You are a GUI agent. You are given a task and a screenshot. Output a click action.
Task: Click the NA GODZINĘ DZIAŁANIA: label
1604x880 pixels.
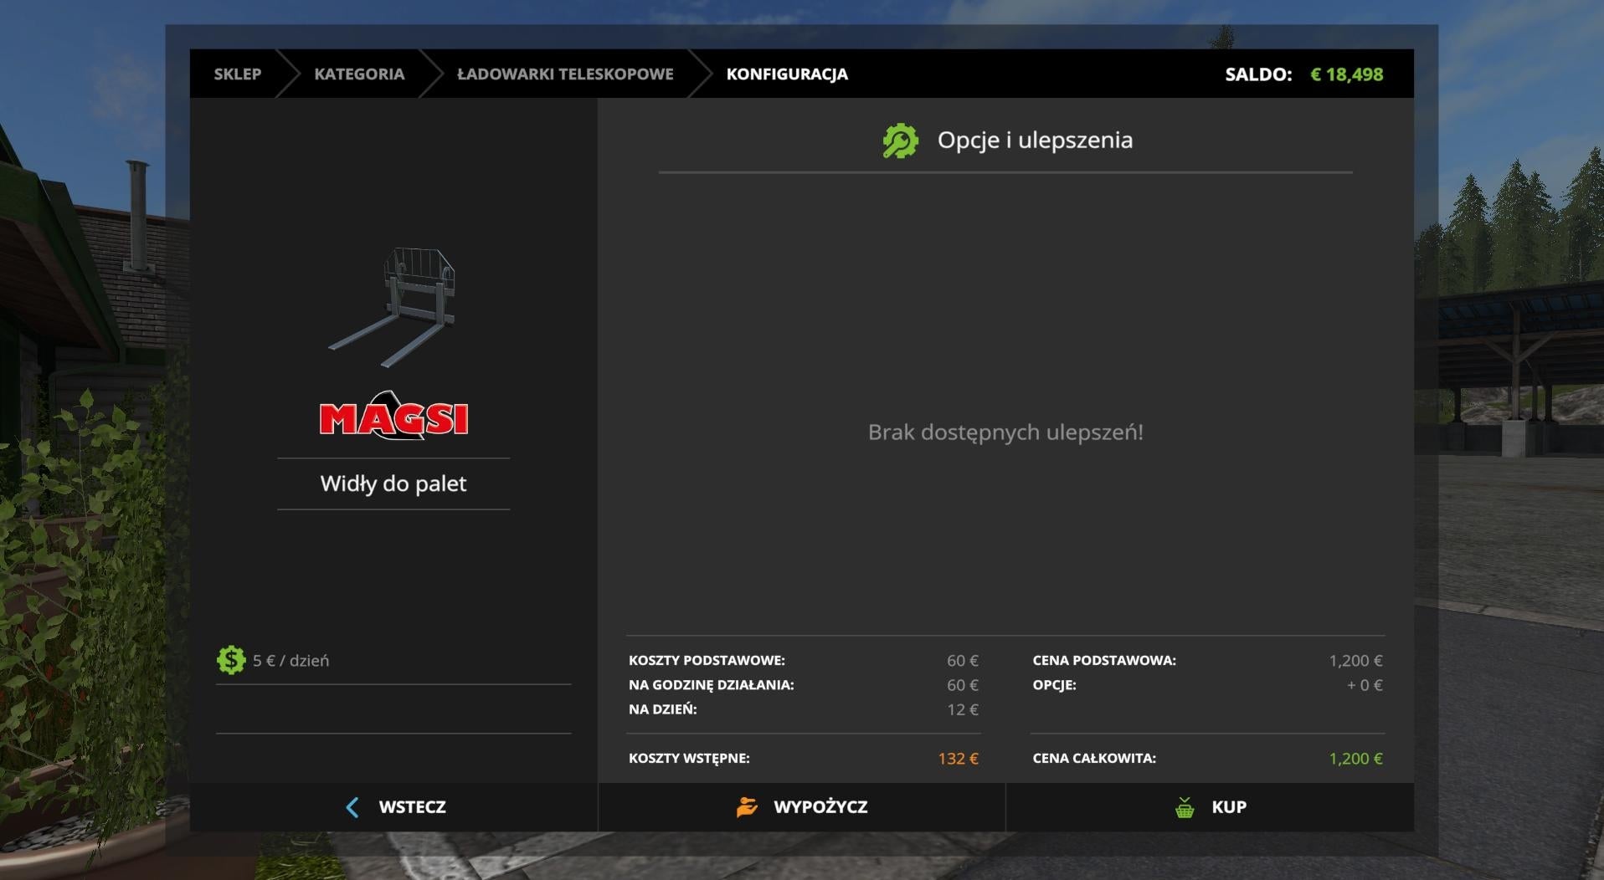(x=712, y=684)
